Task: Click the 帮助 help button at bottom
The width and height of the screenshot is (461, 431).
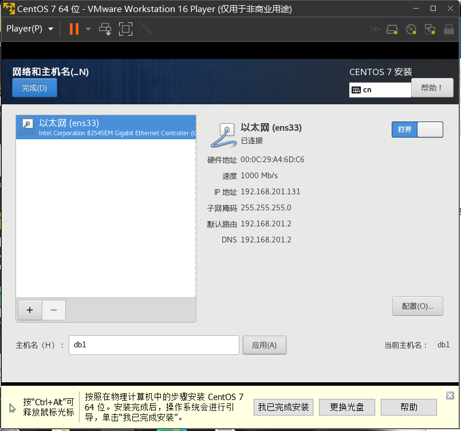Action: click(408, 407)
